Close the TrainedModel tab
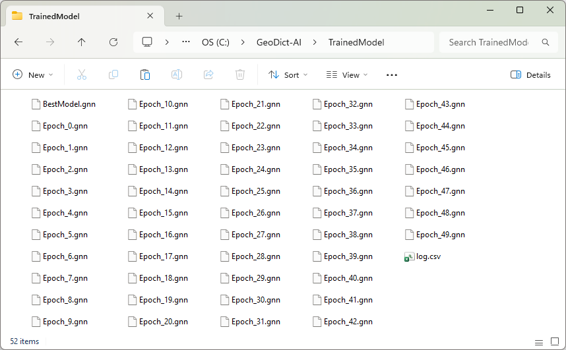566x350 pixels. pyautogui.click(x=150, y=16)
